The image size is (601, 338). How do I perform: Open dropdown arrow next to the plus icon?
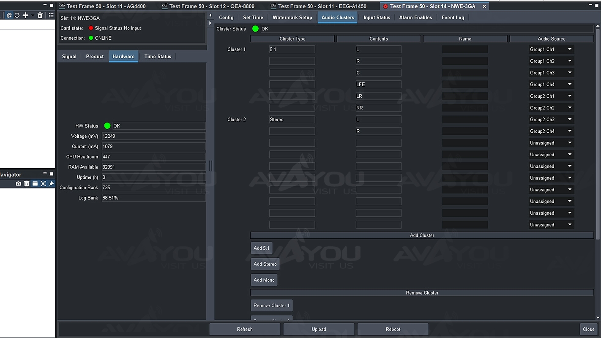pyautogui.click(x=33, y=15)
